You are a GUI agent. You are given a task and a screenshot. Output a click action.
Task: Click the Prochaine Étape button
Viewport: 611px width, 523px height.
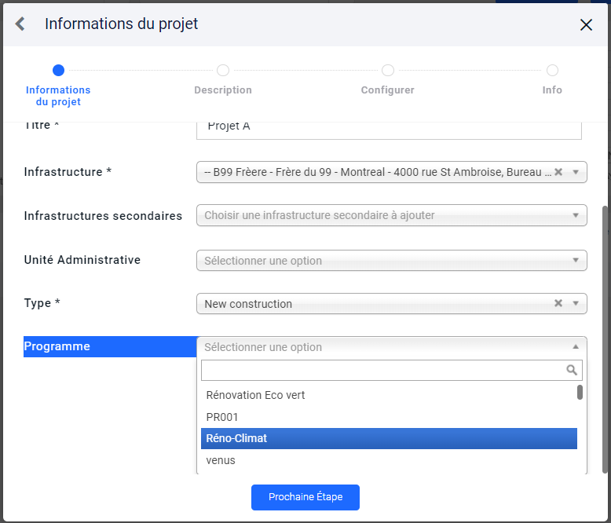tap(305, 497)
